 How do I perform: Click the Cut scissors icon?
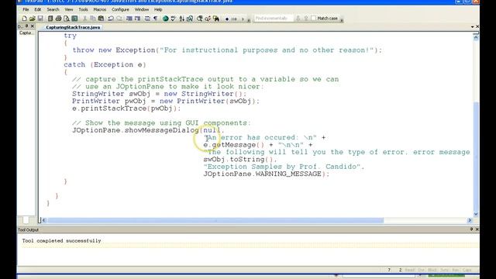coord(84,19)
